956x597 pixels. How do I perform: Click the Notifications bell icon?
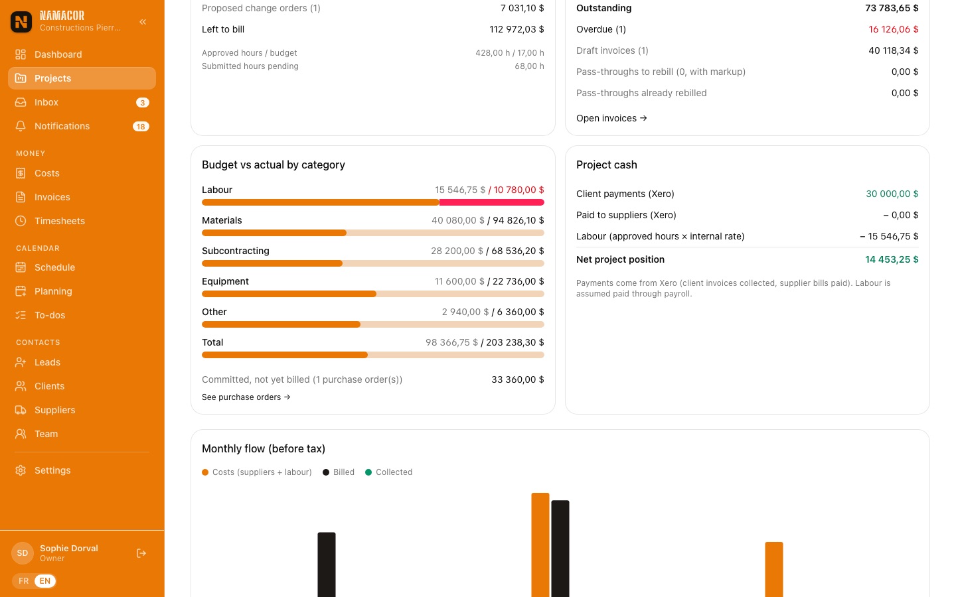(21, 126)
